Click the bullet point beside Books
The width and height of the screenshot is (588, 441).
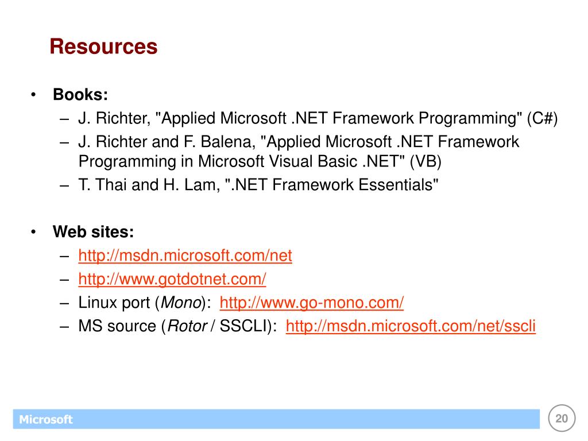click(x=33, y=95)
